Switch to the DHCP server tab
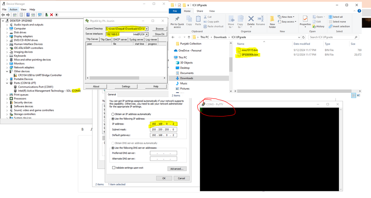This screenshot has width=371, height=198. [x=120, y=39]
